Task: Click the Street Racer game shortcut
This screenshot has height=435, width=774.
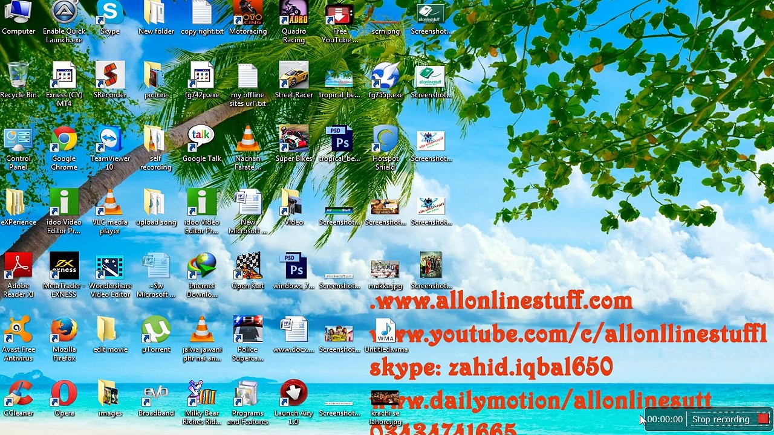Action: click(x=294, y=80)
